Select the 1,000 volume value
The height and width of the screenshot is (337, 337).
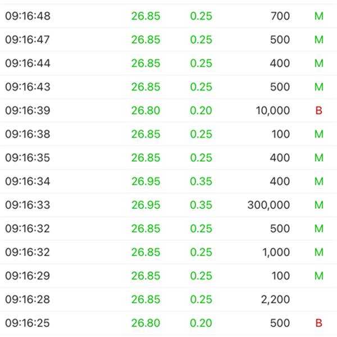click(x=276, y=252)
